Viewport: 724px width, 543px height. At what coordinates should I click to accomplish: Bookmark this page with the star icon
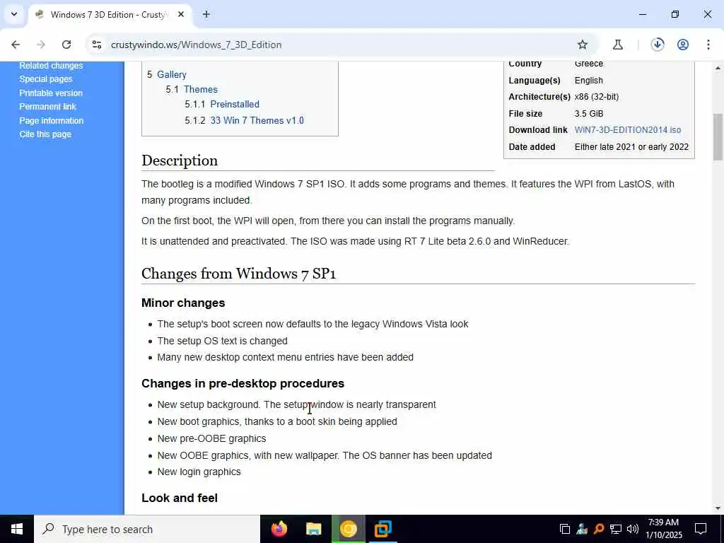point(583,45)
